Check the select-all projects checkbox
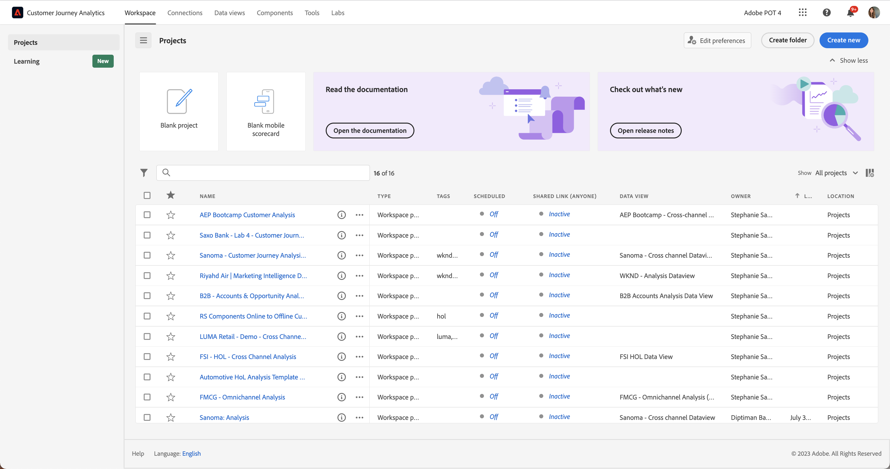Image resolution: width=890 pixels, height=469 pixels. 147,196
